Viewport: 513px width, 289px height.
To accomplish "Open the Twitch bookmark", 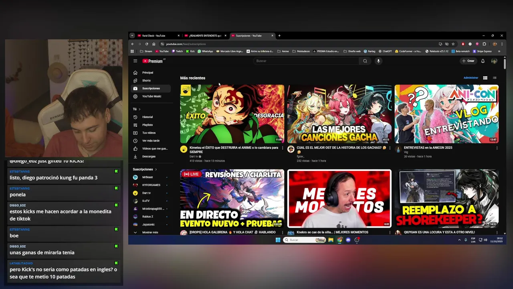I will click(177, 51).
